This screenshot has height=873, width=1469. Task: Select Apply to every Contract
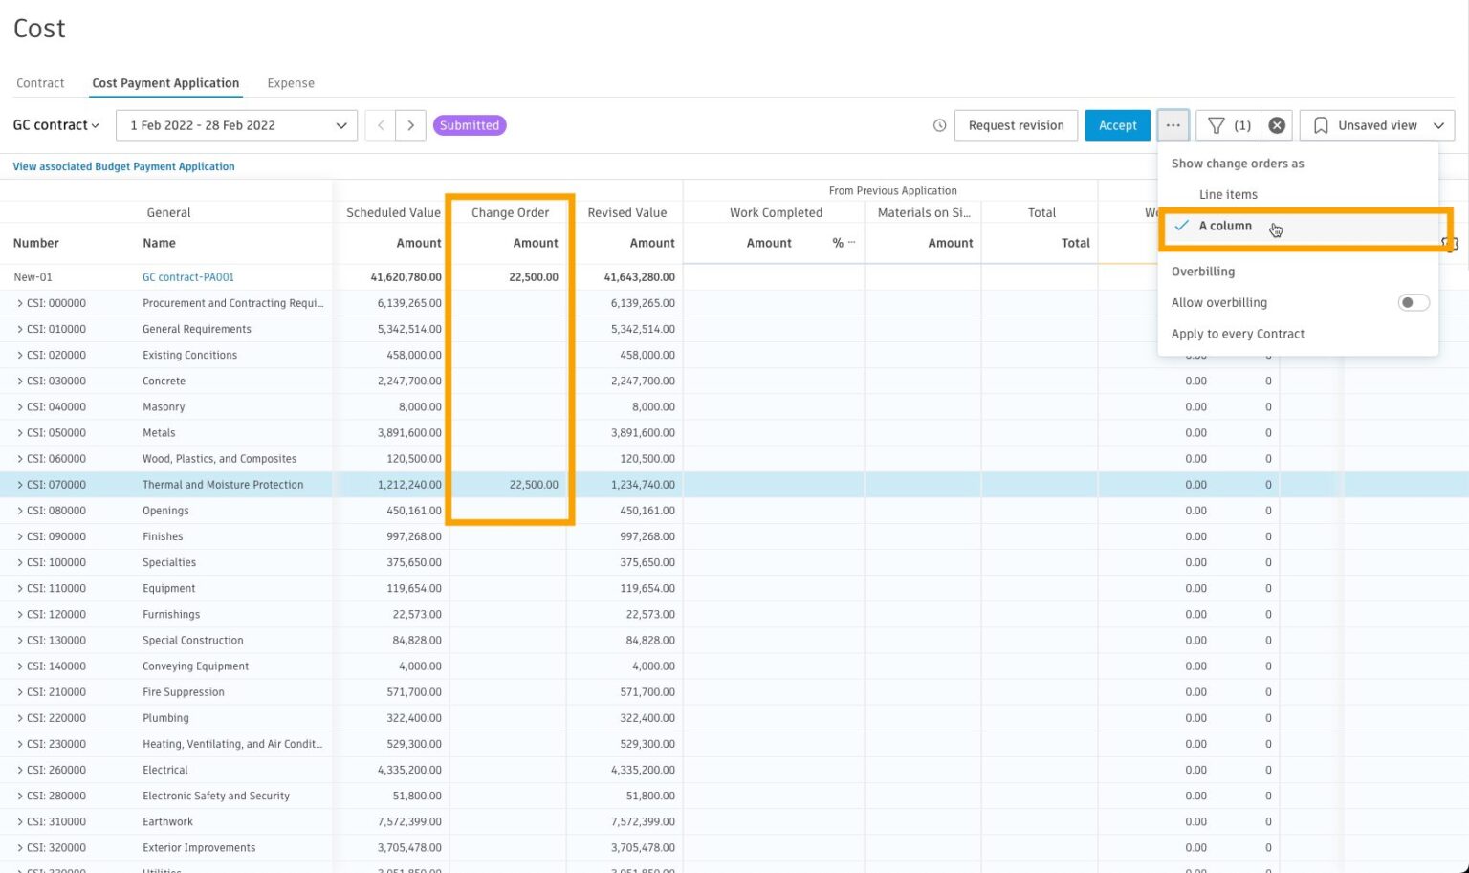click(1238, 334)
